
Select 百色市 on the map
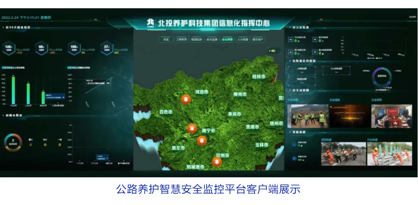(x=166, y=112)
